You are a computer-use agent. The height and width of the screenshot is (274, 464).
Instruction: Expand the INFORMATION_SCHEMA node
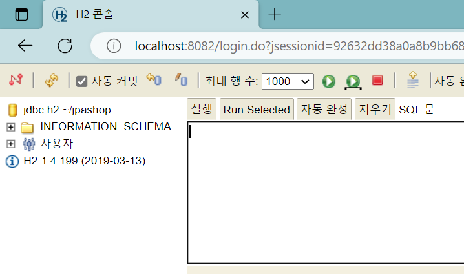pyautogui.click(x=10, y=127)
